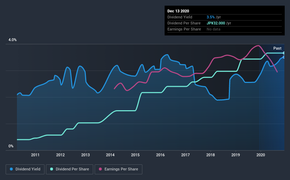Click the teal Dividend Per Share legend dot

(52, 169)
